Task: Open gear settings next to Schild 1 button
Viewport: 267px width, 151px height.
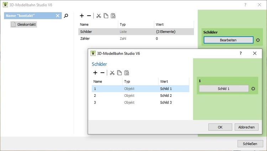Action: click(253, 89)
